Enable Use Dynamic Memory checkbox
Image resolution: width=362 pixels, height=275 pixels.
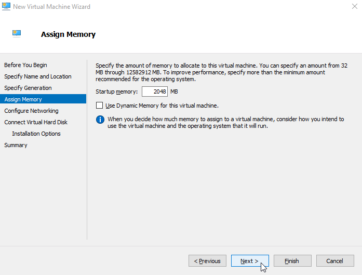click(99, 106)
